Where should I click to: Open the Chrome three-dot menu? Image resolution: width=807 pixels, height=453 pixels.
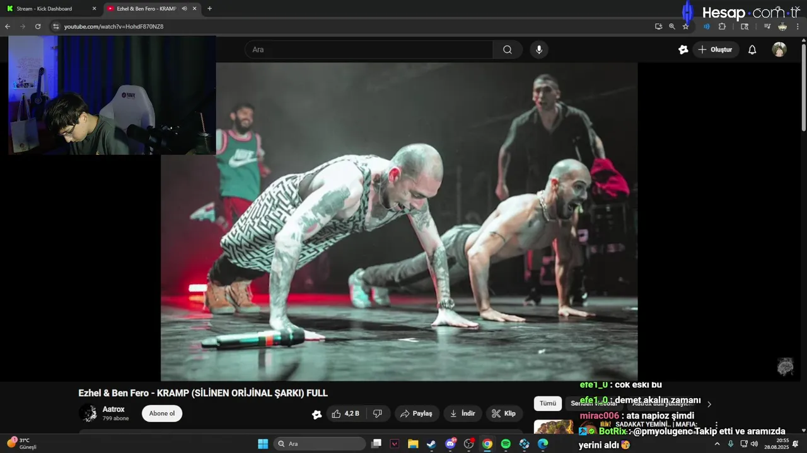[x=798, y=26]
